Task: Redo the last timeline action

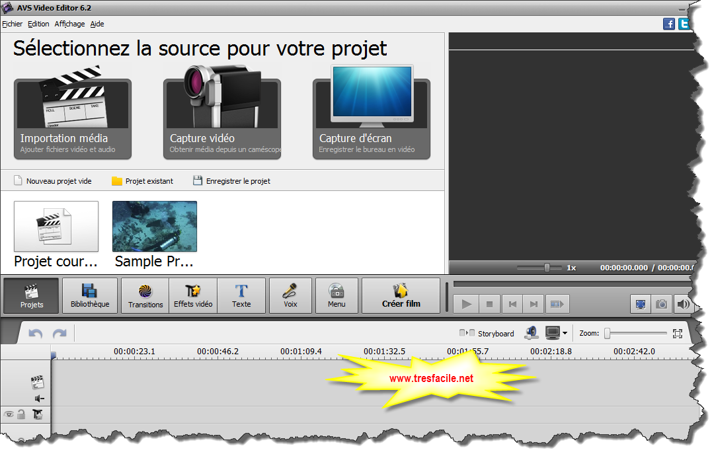Action: 60,334
